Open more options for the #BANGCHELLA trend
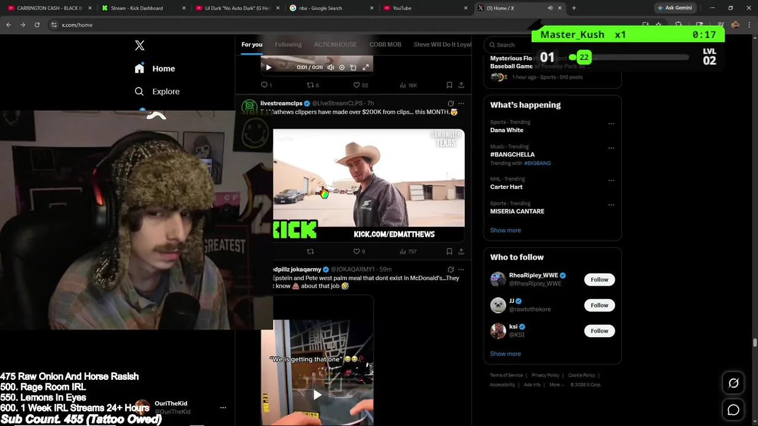758x426 pixels. pyautogui.click(x=611, y=148)
